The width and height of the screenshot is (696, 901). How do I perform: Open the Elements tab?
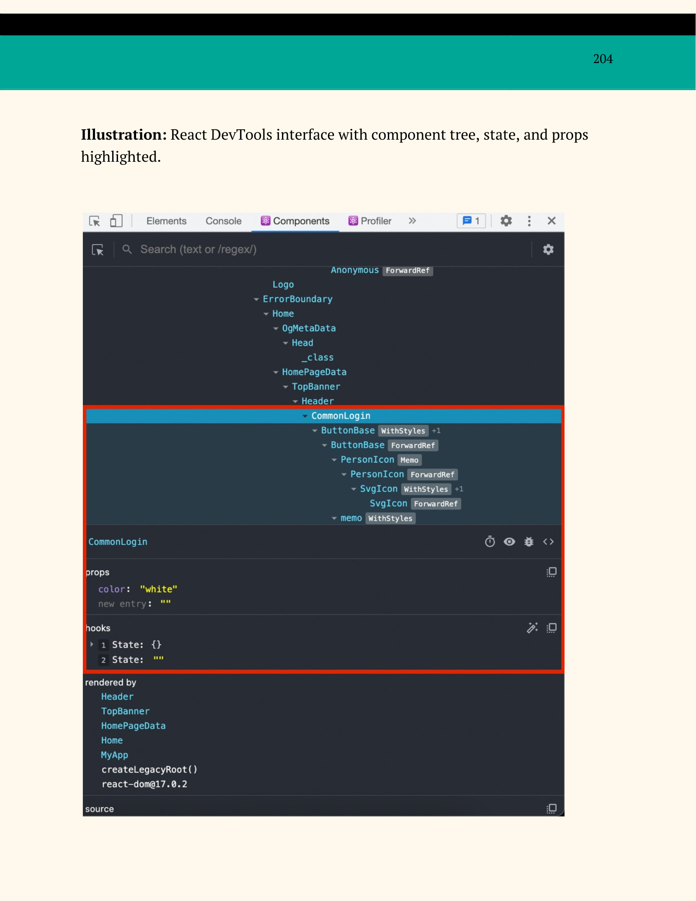(x=166, y=221)
